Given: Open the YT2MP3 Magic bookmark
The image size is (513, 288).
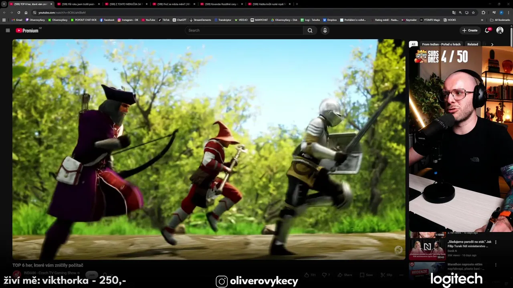Looking at the screenshot, I should (x=430, y=20).
